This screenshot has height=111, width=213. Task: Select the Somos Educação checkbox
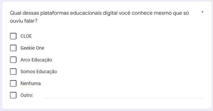(x=13, y=72)
